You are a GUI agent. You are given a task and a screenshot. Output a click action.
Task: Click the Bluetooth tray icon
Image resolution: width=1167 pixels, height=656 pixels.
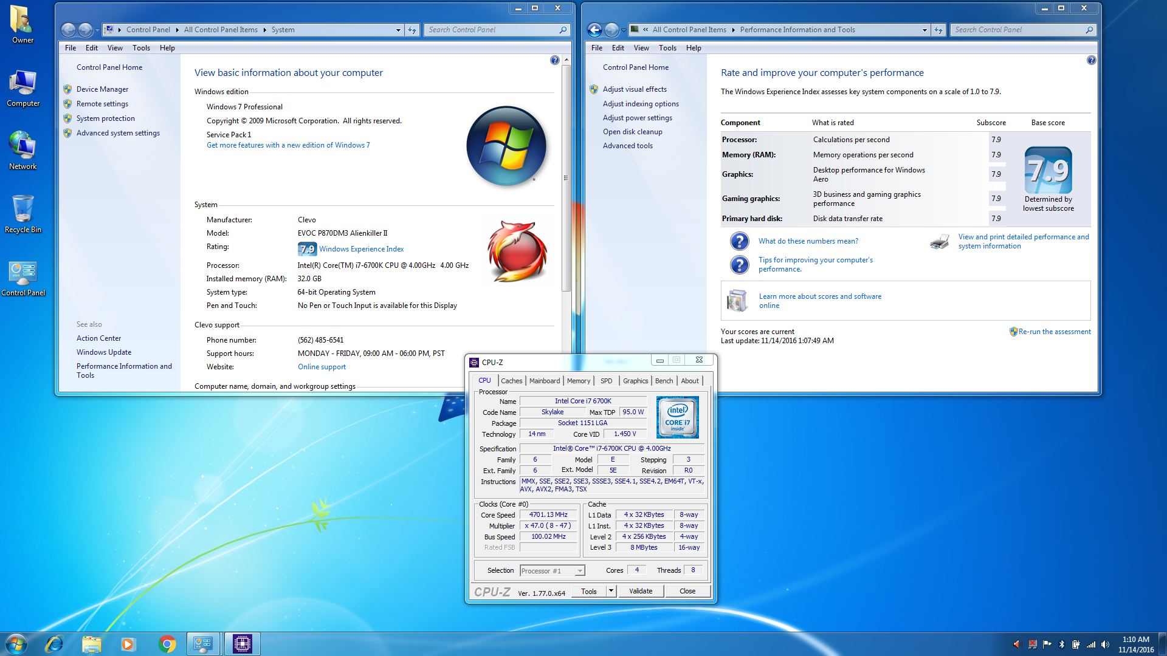point(1062,644)
